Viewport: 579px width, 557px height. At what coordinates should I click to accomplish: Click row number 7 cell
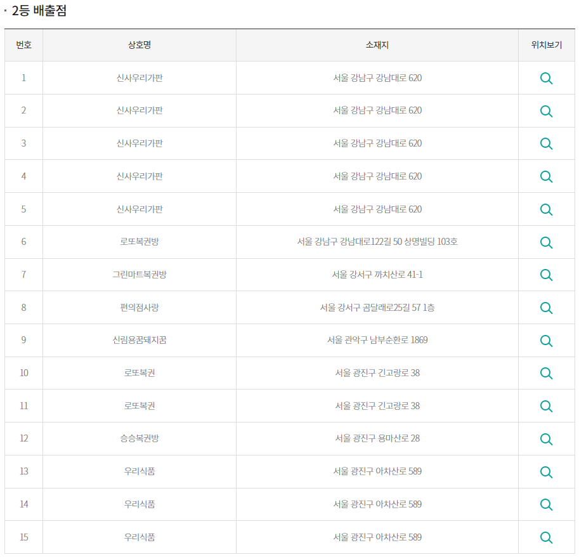pyautogui.click(x=23, y=275)
